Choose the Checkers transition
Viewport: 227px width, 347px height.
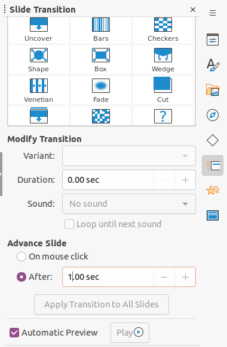click(163, 29)
